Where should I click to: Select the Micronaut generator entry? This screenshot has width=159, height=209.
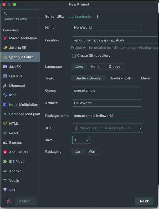click(x=20, y=85)
